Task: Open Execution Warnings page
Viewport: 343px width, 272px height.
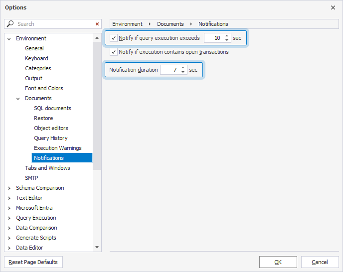Action: (58, 148)
